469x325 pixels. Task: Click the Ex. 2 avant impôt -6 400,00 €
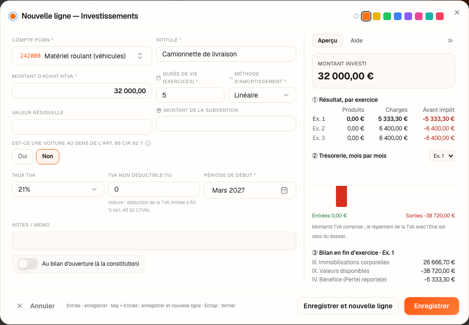[x=439, y=129]
